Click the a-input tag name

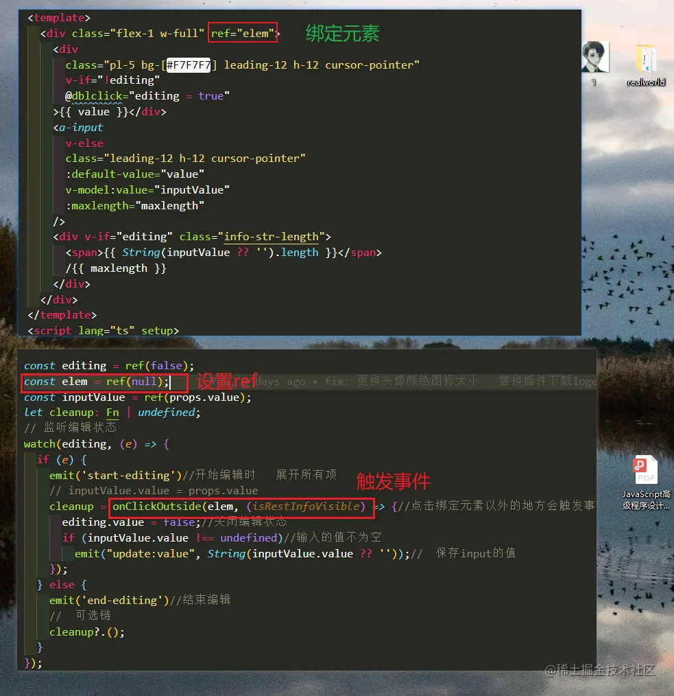tap(81, 128)
